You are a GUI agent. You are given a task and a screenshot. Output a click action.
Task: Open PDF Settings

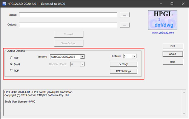click(123, 71)
